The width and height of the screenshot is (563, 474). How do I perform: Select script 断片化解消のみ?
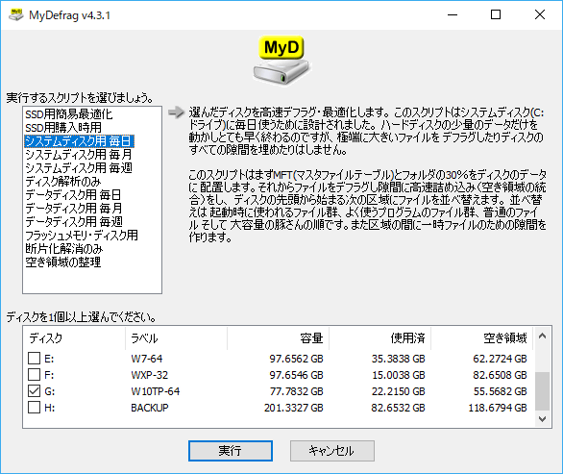click(x=64, y=249)
